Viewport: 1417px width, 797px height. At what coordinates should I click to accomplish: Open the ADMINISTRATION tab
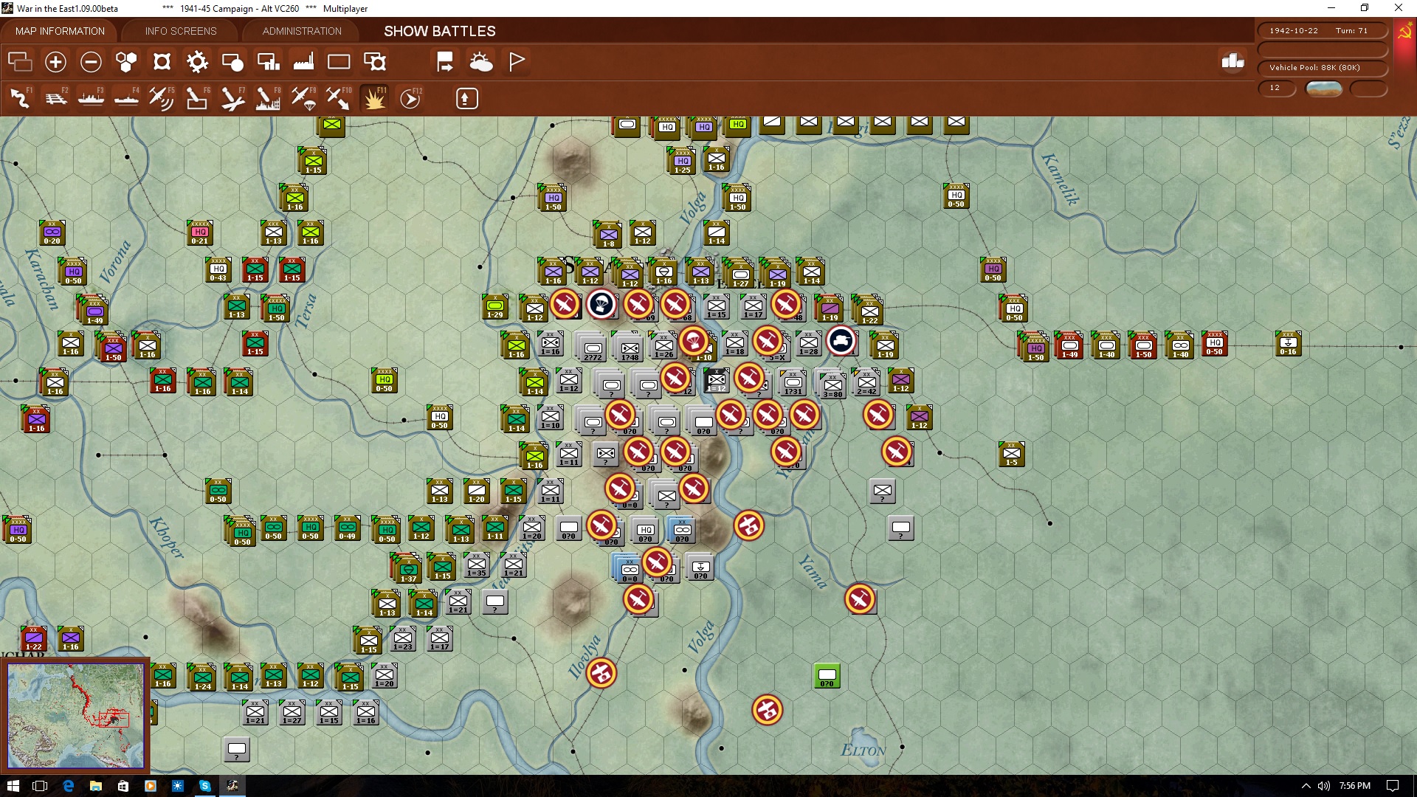tap(302, 31)
